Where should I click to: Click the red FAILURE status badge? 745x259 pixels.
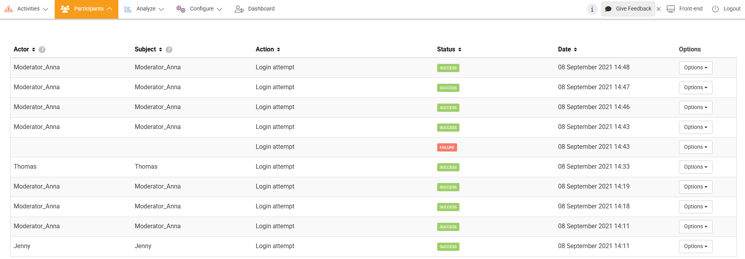pyautogui.click(x=447, y=148)
